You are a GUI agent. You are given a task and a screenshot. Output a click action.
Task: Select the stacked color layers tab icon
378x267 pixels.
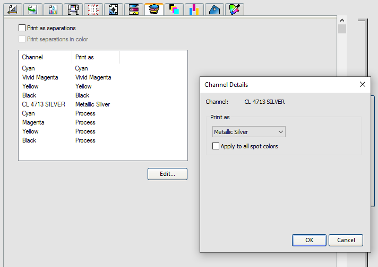(x=154, y=10)
